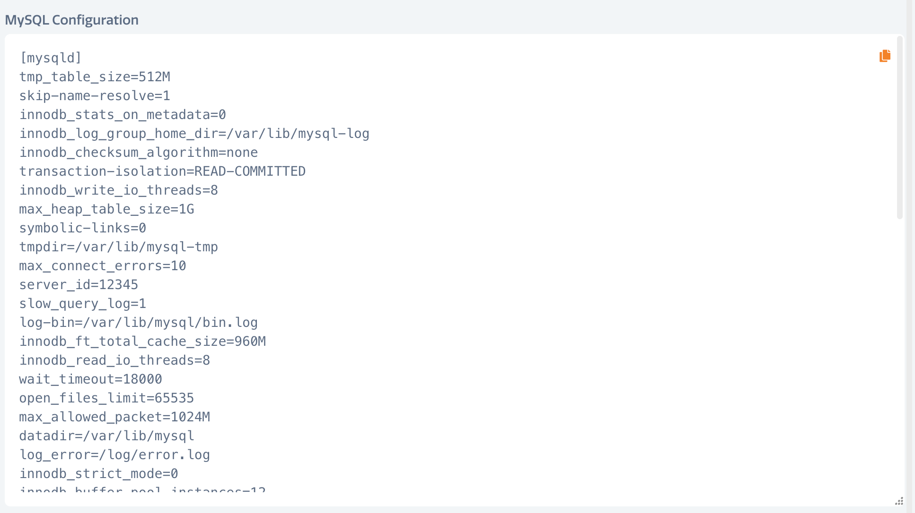Click the textarea resize handle corner
This screenshot has width=915, height=513.
click(899, 501)
